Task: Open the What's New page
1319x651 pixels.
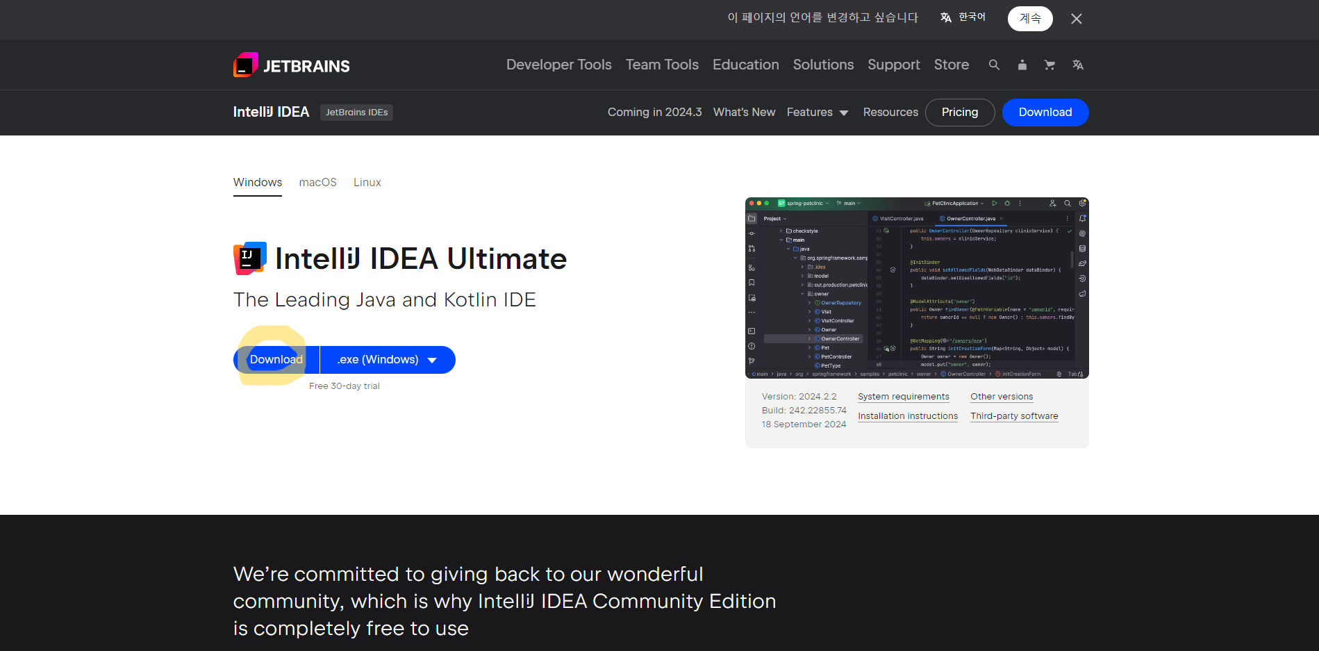Action: point(744,112)
